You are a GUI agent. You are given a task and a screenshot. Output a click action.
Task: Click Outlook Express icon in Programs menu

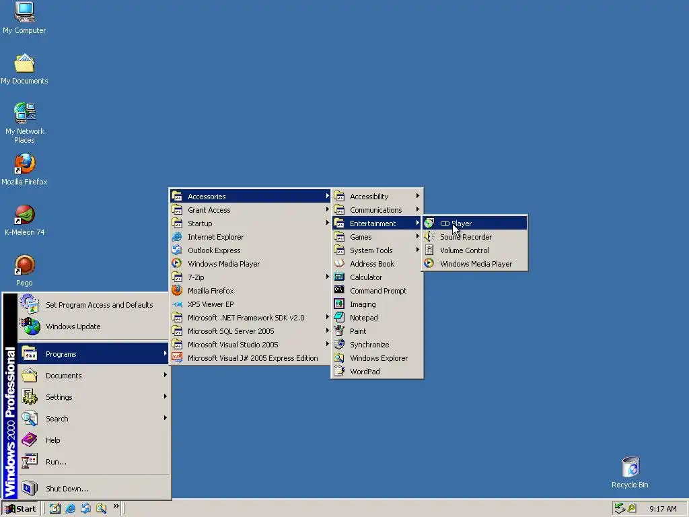tap(177, 250)
